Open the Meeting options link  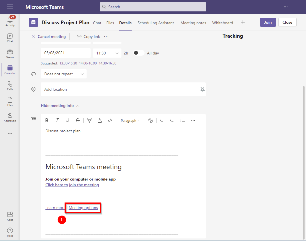coord(83,208)
